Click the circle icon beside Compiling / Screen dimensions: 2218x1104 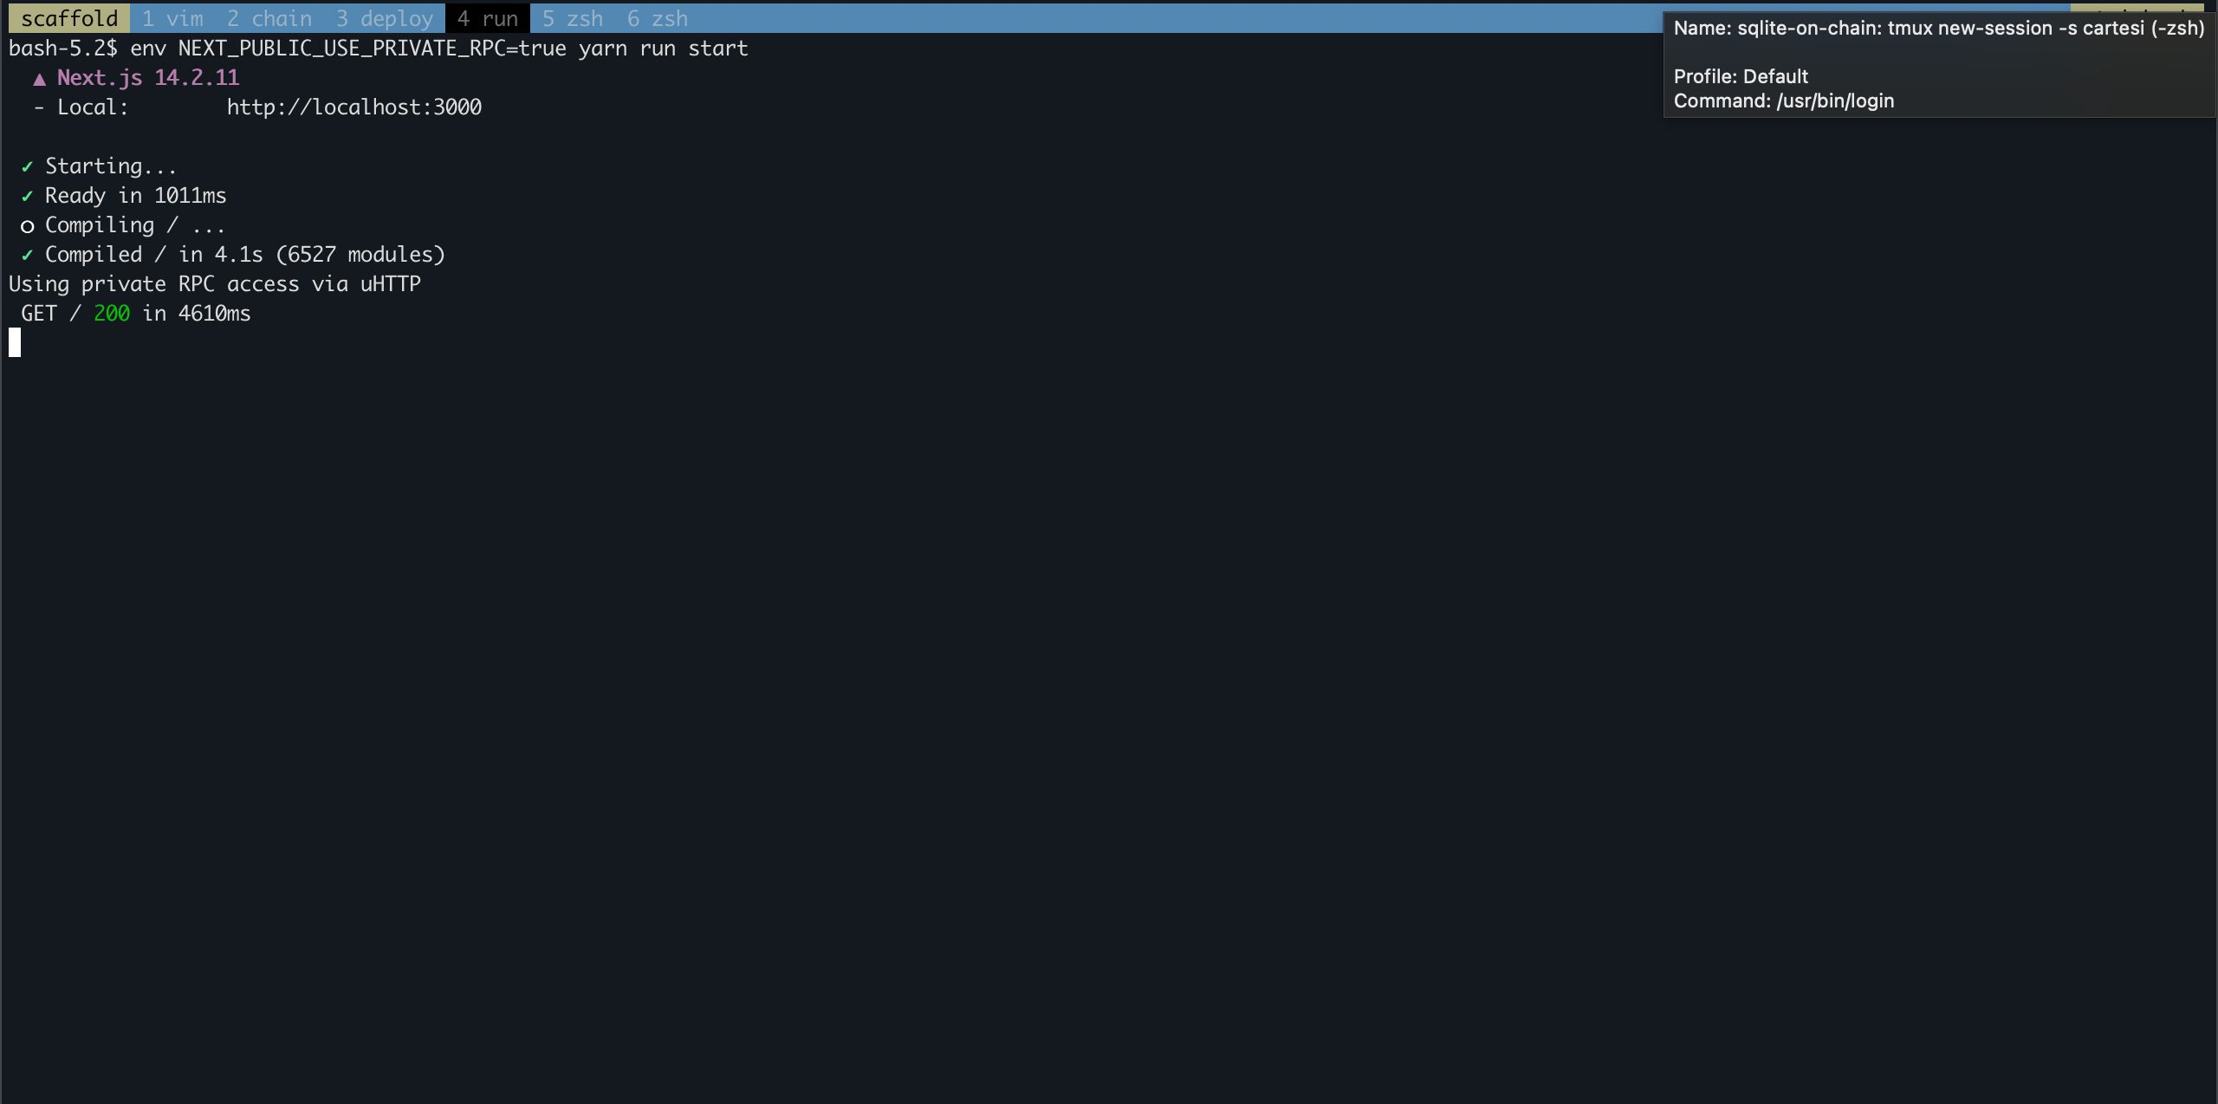point(27,226)
